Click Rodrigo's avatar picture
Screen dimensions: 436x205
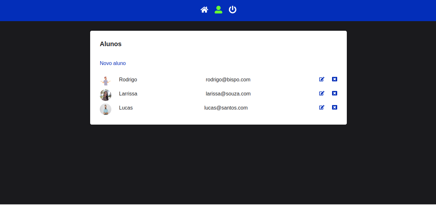click(106, 81)
